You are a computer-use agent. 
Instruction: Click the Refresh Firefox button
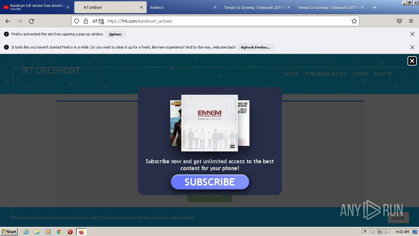(x=255, y=47)
